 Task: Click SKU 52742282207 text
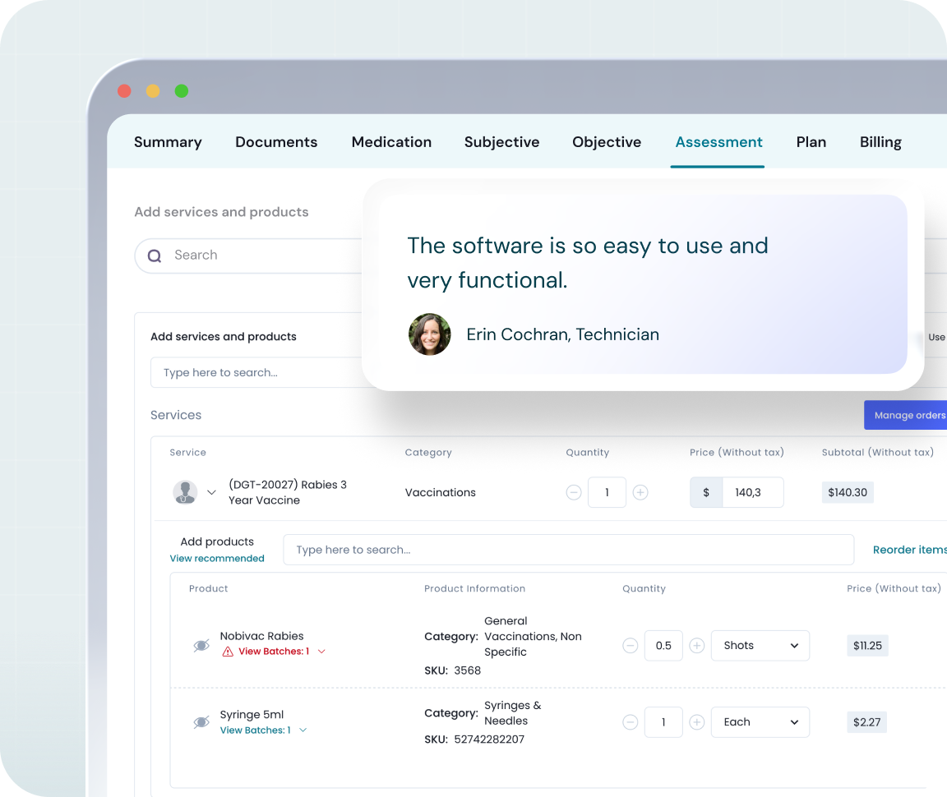tap(474, 739)
